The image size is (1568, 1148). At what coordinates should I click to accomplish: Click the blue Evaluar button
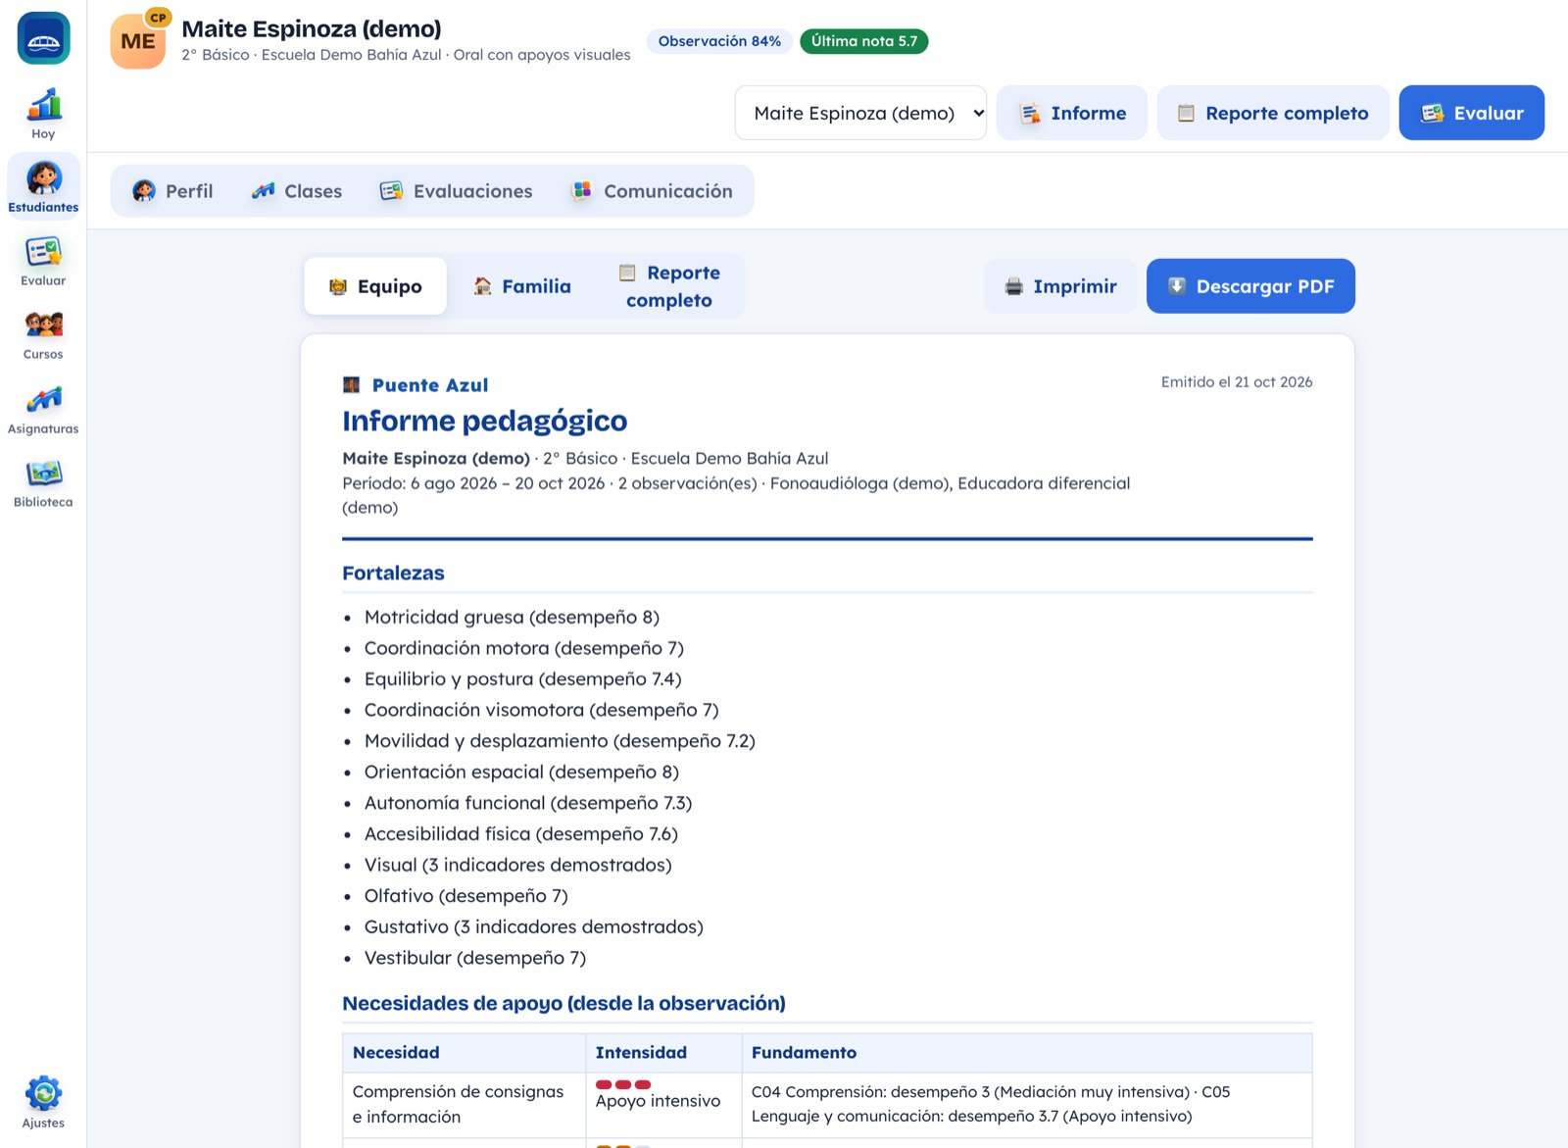(1472, 113)
